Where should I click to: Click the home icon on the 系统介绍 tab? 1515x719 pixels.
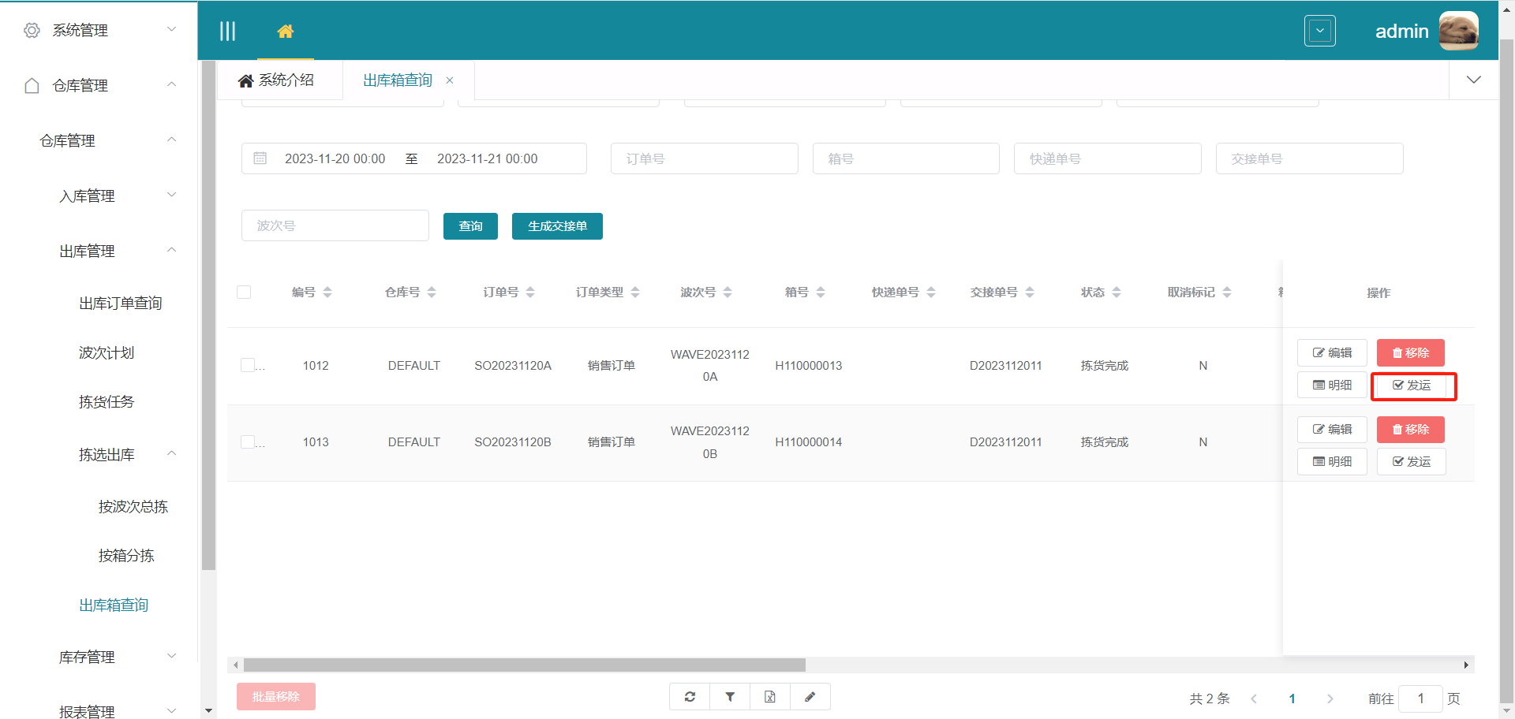tap(245, 80)
